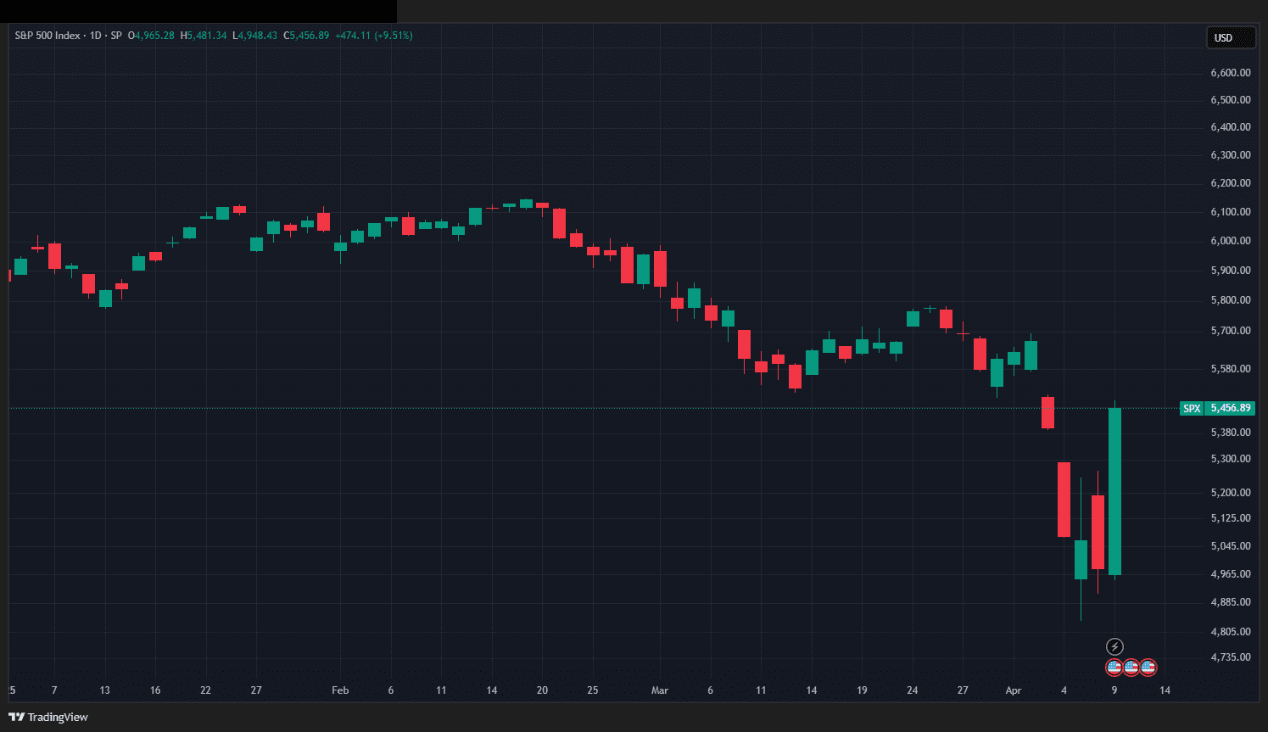Click the 6,000.00 price axis label
The width and height of the screenshot is (1268, 732).
click(x=1231, y=241)
